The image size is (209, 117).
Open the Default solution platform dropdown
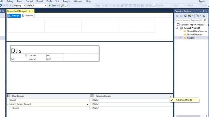(45, 6)
